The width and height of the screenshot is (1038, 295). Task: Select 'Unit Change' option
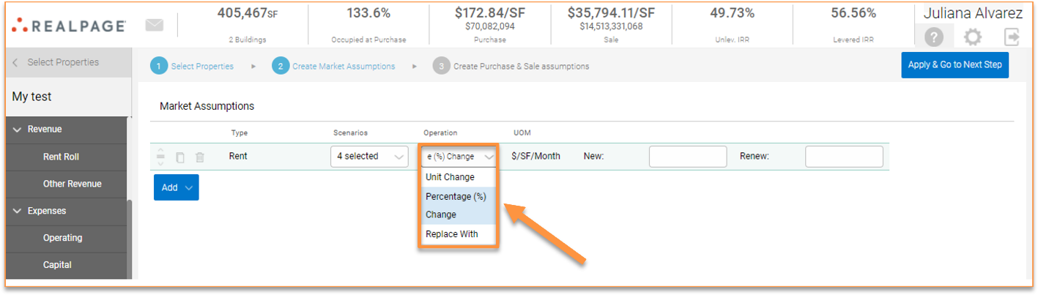click(450, 177)
